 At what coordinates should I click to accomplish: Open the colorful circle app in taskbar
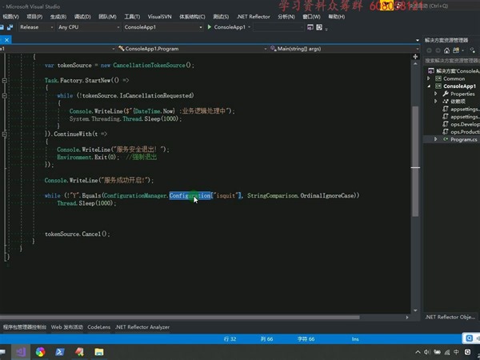coord(40,352)
